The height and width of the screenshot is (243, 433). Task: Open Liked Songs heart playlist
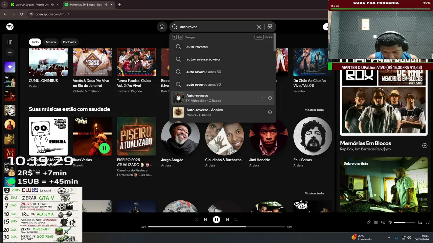pos(10,67)
